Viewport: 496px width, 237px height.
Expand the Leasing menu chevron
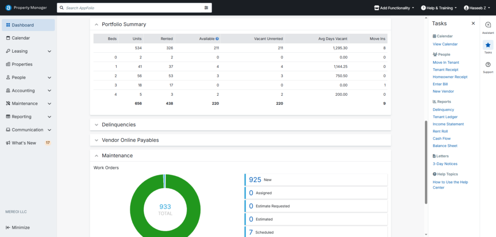[49, 51]
